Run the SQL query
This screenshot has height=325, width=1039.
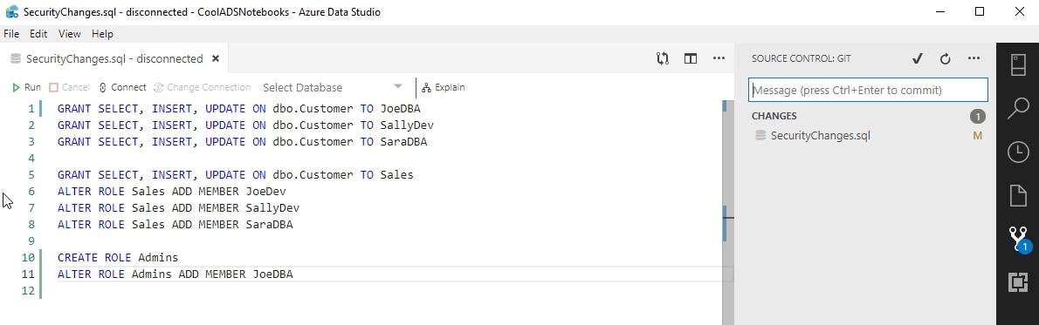[26, 87]
